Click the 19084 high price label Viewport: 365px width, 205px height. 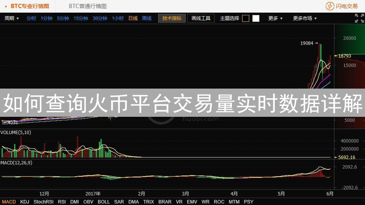click(x=307, y=43)
